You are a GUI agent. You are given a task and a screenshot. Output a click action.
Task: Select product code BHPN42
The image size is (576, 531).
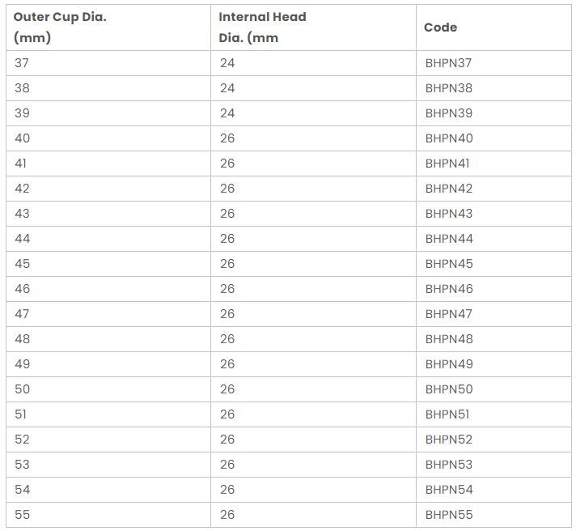[x=448, y=189]
